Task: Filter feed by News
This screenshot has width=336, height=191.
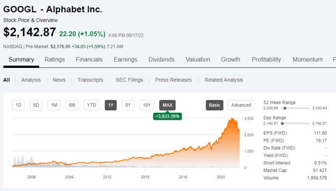Action: point(59,80)
